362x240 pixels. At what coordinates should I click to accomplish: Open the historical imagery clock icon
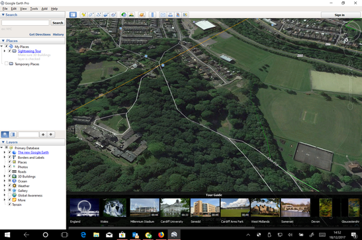124,15
